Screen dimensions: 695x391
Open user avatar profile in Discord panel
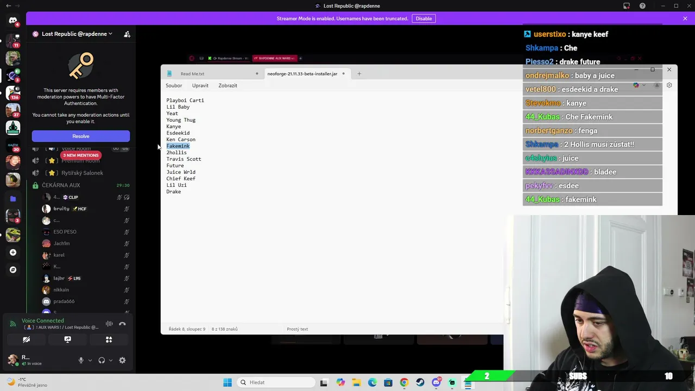click(x=12, y=360)
